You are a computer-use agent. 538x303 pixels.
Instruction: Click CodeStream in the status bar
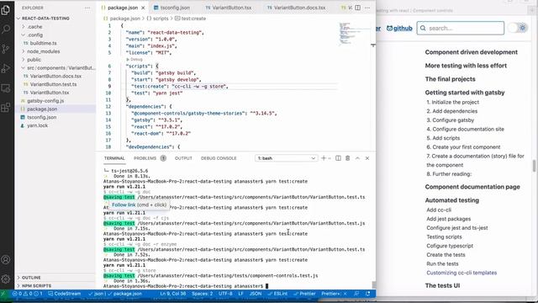point(65,294)
